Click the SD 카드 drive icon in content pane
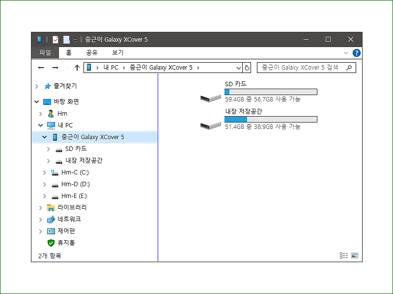This screenshot has width=393, height=294. pyautogui.click(x=211, y=98)
